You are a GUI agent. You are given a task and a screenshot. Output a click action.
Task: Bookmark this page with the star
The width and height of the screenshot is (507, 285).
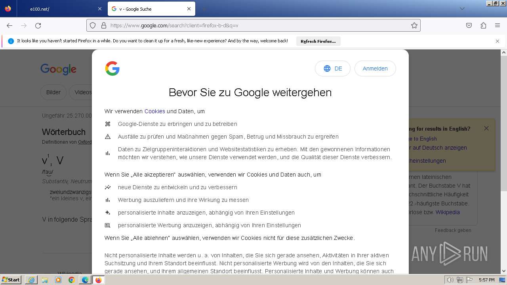[414, 25]
